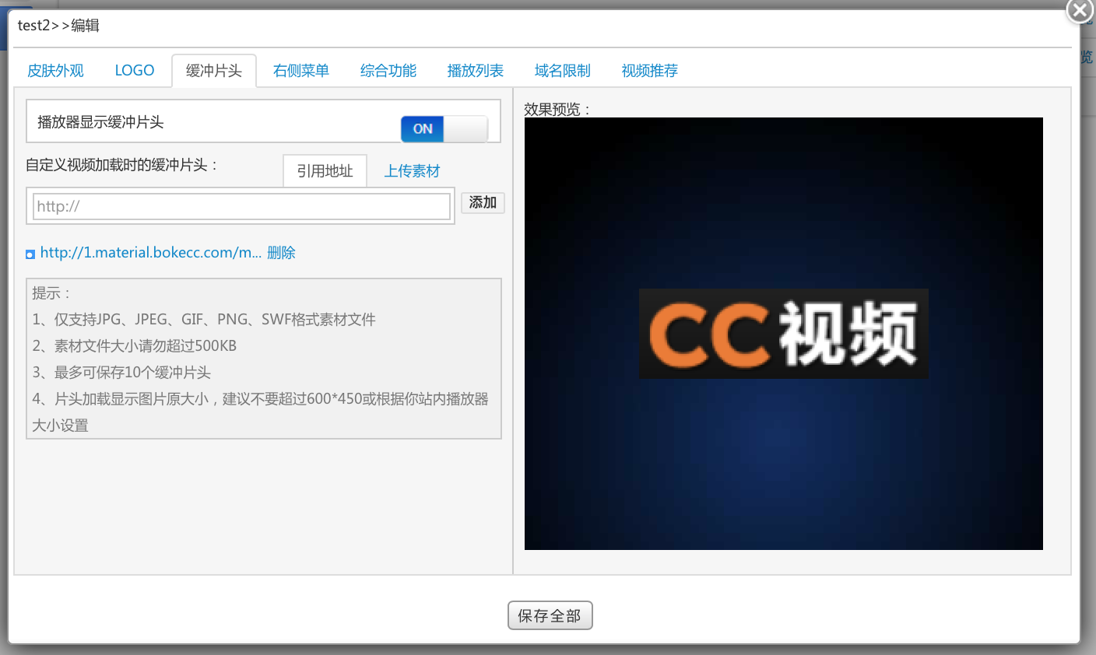The width and height of the screenshot is (1096, 655).
Task: Open the 综合功能 tab
Action: [388, 71]
